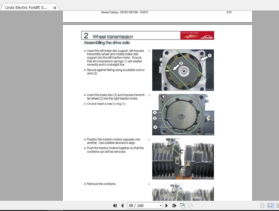Viewport: 279px width, 211px height.
Task: Click the Linde logo on the page
Action: (x=197, y=35)
